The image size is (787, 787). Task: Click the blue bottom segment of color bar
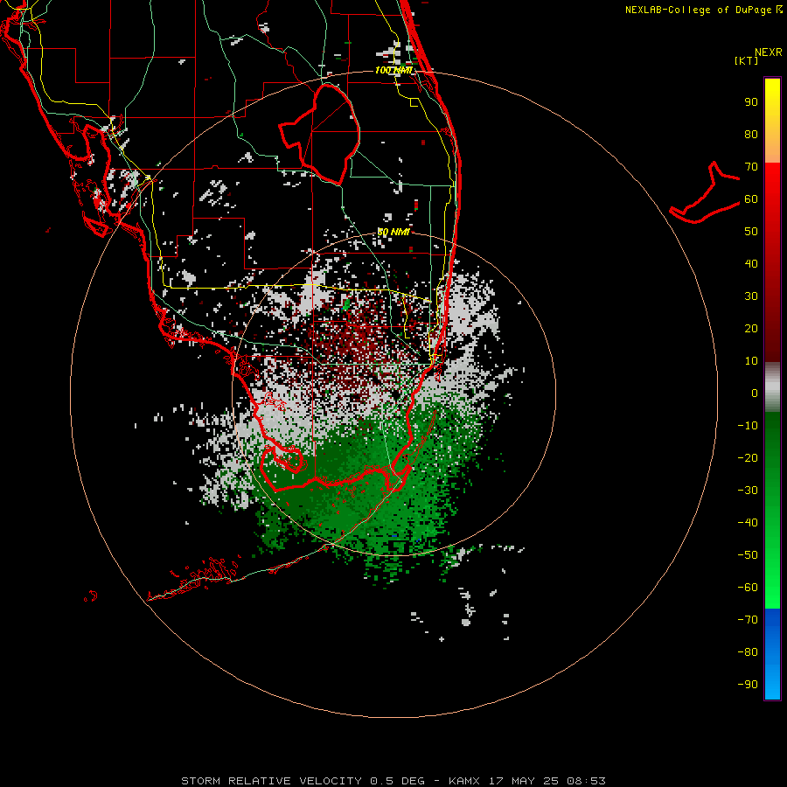click(x=772, y=653)
